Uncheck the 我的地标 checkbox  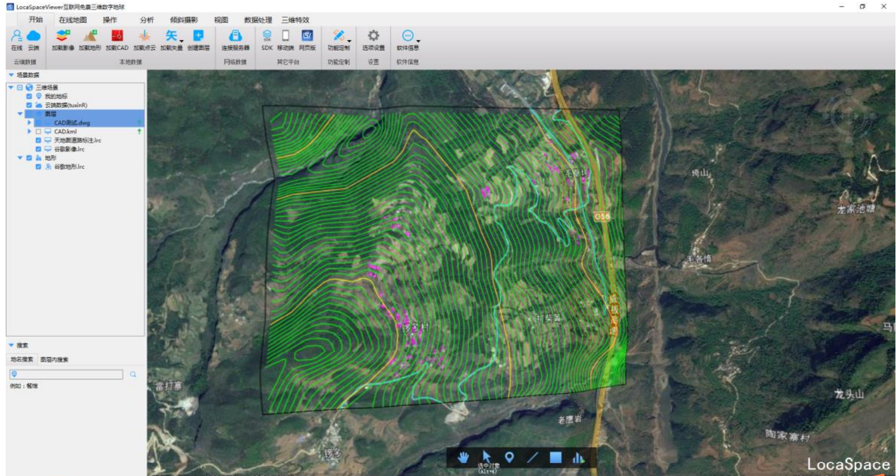[x=29, y=96]
